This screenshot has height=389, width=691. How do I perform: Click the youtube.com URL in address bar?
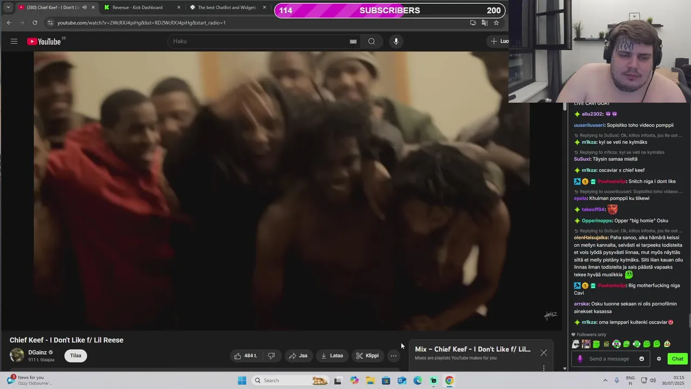tap(141, 23)
